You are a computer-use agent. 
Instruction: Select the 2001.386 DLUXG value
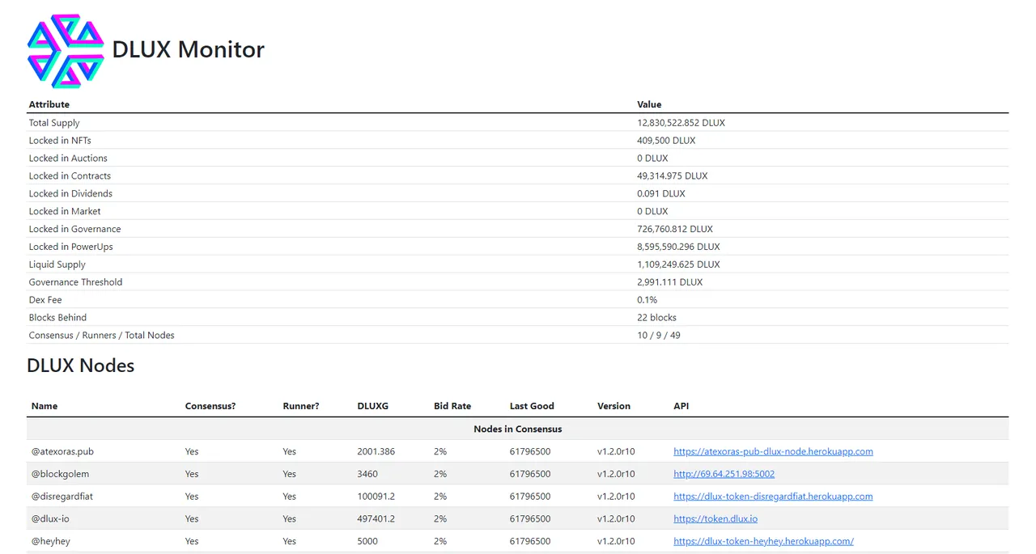[376, 451]
